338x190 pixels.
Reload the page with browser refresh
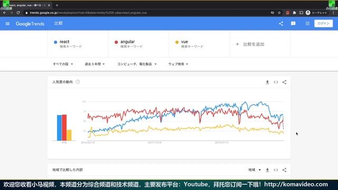tap(18, 13)
